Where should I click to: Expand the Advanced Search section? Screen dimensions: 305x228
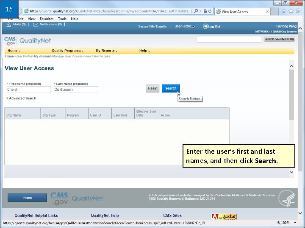click(21, 98)
